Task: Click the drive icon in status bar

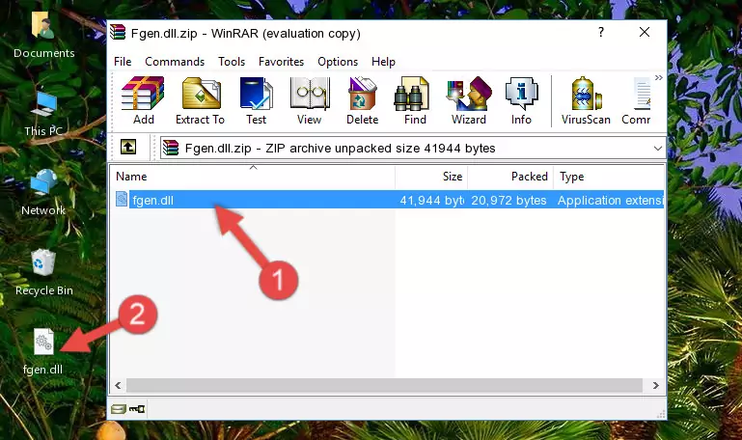Action: click(x=119, y=409)
